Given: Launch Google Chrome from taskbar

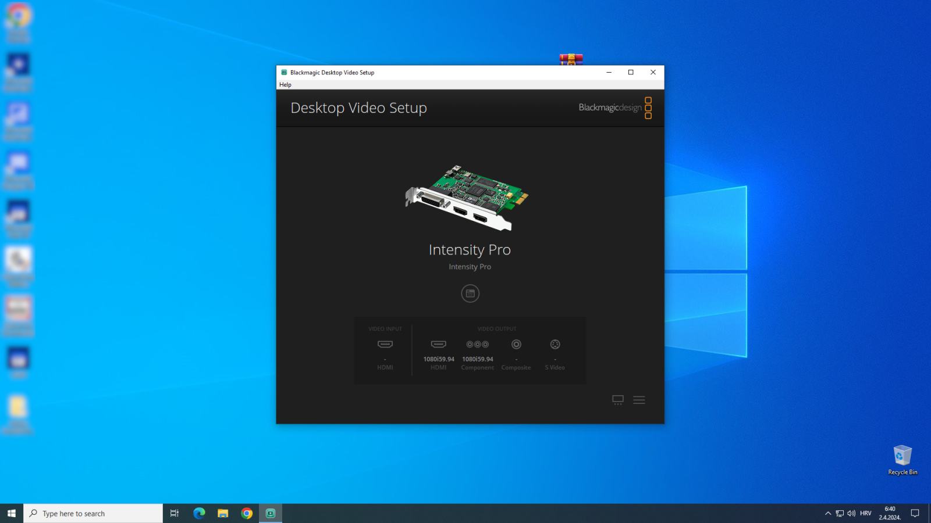Looking at the screenshot, I should coord(247,513).
